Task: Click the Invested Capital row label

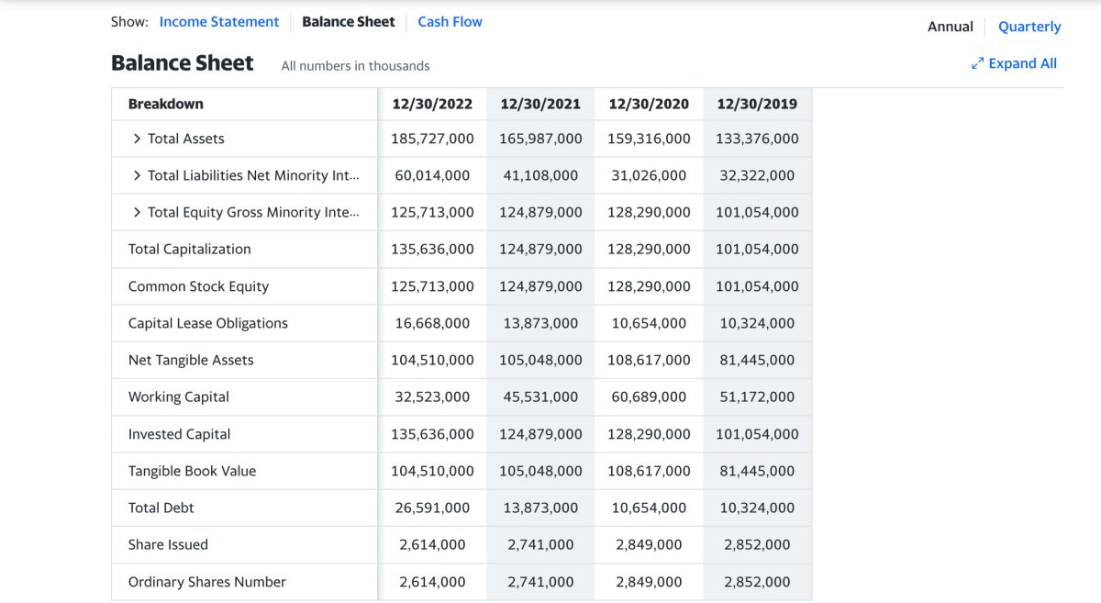Action: (x=180, y=434)
